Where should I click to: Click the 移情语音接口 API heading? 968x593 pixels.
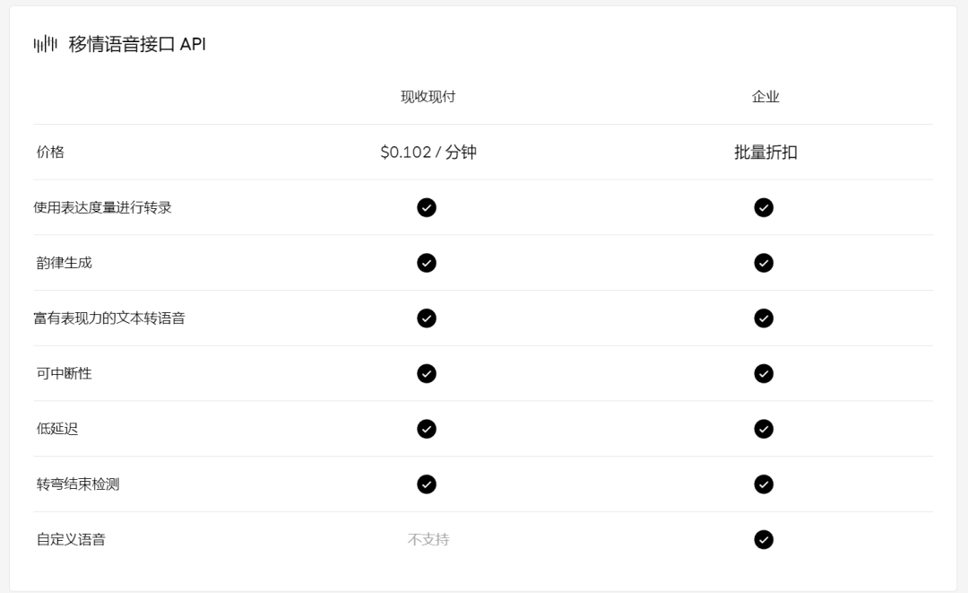pyautogui.click(x=137, y=44)
